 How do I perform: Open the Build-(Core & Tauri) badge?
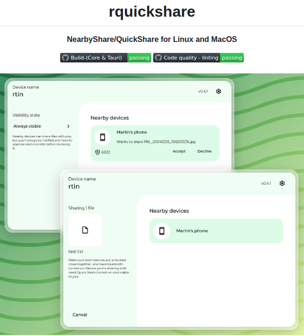pos(105,58)
